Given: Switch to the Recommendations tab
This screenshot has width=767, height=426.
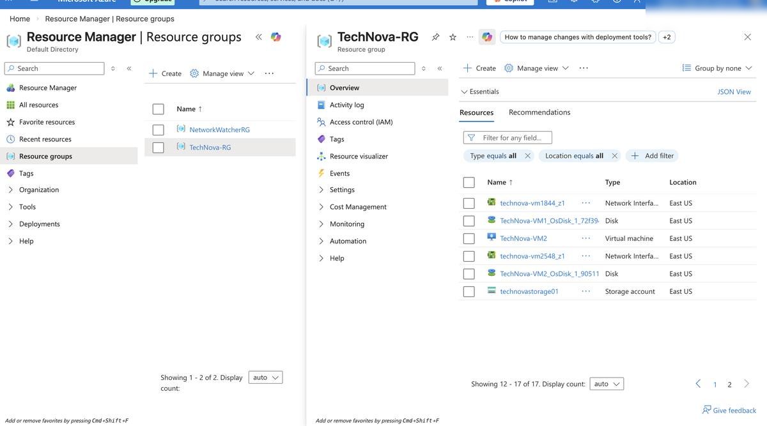Looking at the screenshot, I should 539,112.
